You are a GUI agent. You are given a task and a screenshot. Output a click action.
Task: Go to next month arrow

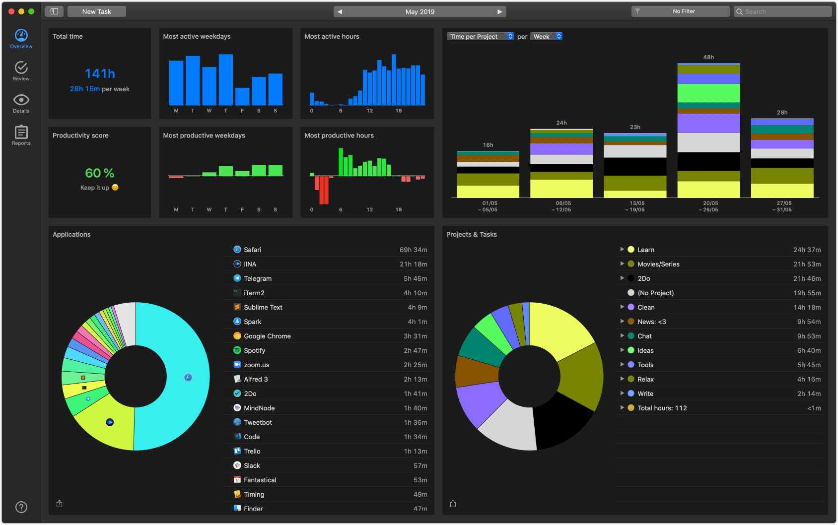point(500,11)
